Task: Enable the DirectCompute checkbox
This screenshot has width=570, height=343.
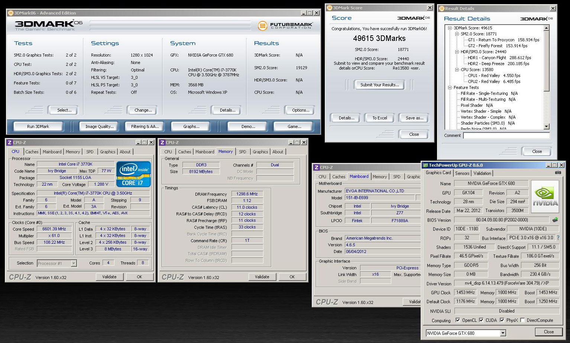Action: point(522,320)
